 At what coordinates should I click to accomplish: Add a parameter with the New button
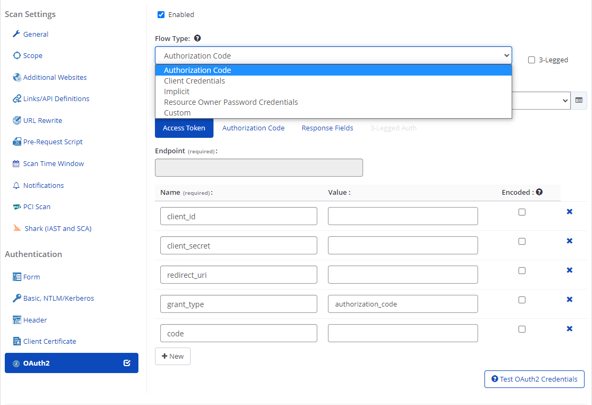pos(172,356)
